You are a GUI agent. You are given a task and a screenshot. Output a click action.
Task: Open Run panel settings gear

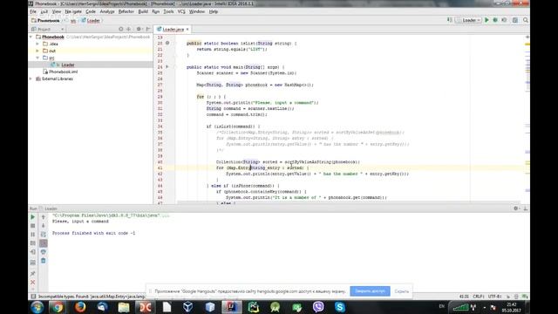coord(515,208)
